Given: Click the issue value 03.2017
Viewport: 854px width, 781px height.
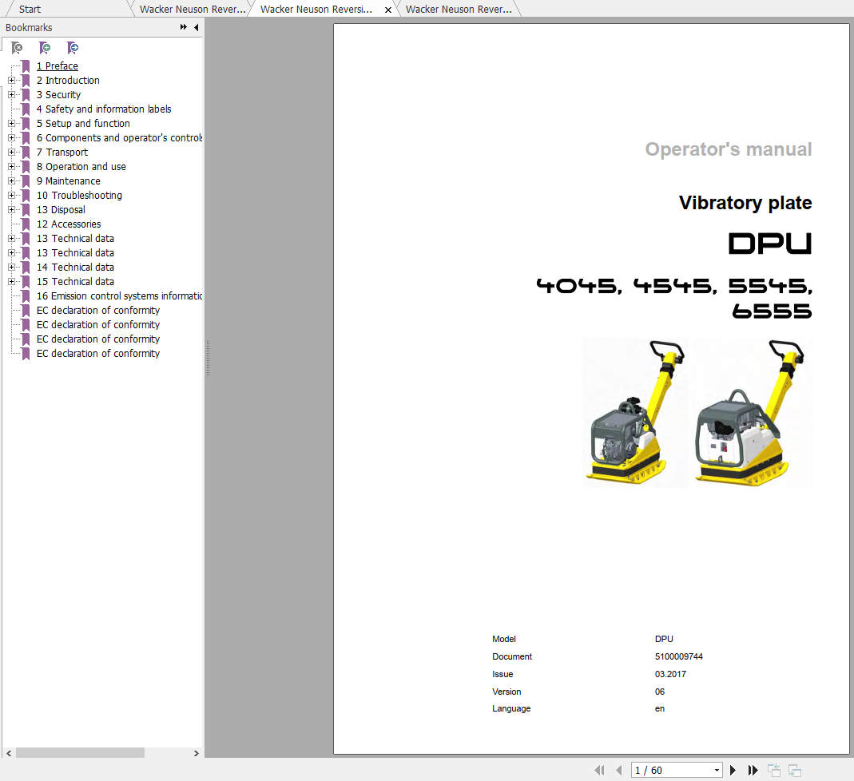Looking at the screenshot, I should (x=670, y=674).
